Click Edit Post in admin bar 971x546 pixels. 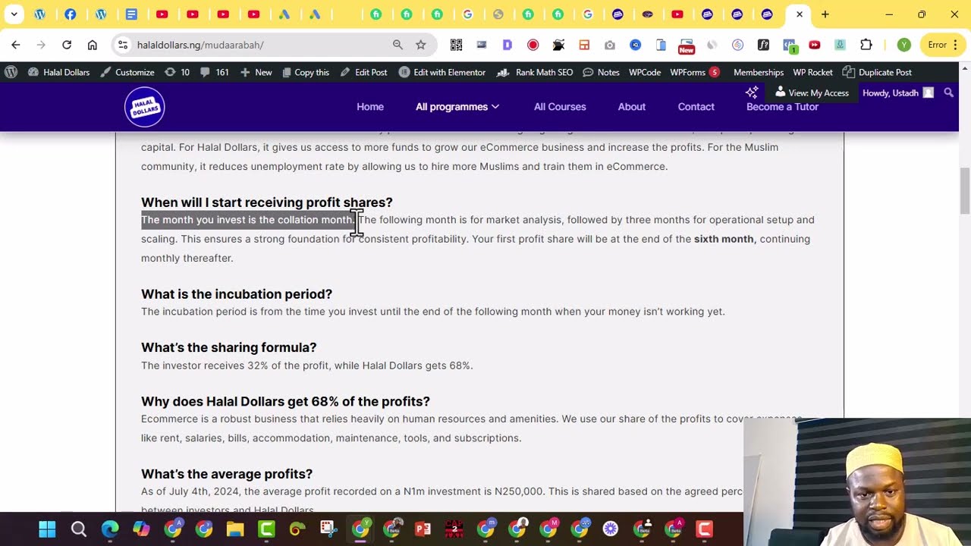click(363, 72)
